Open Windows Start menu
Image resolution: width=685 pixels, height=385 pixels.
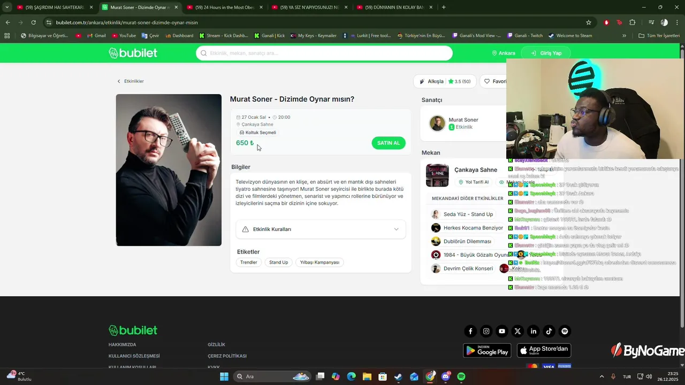click(x=224, y=376)
